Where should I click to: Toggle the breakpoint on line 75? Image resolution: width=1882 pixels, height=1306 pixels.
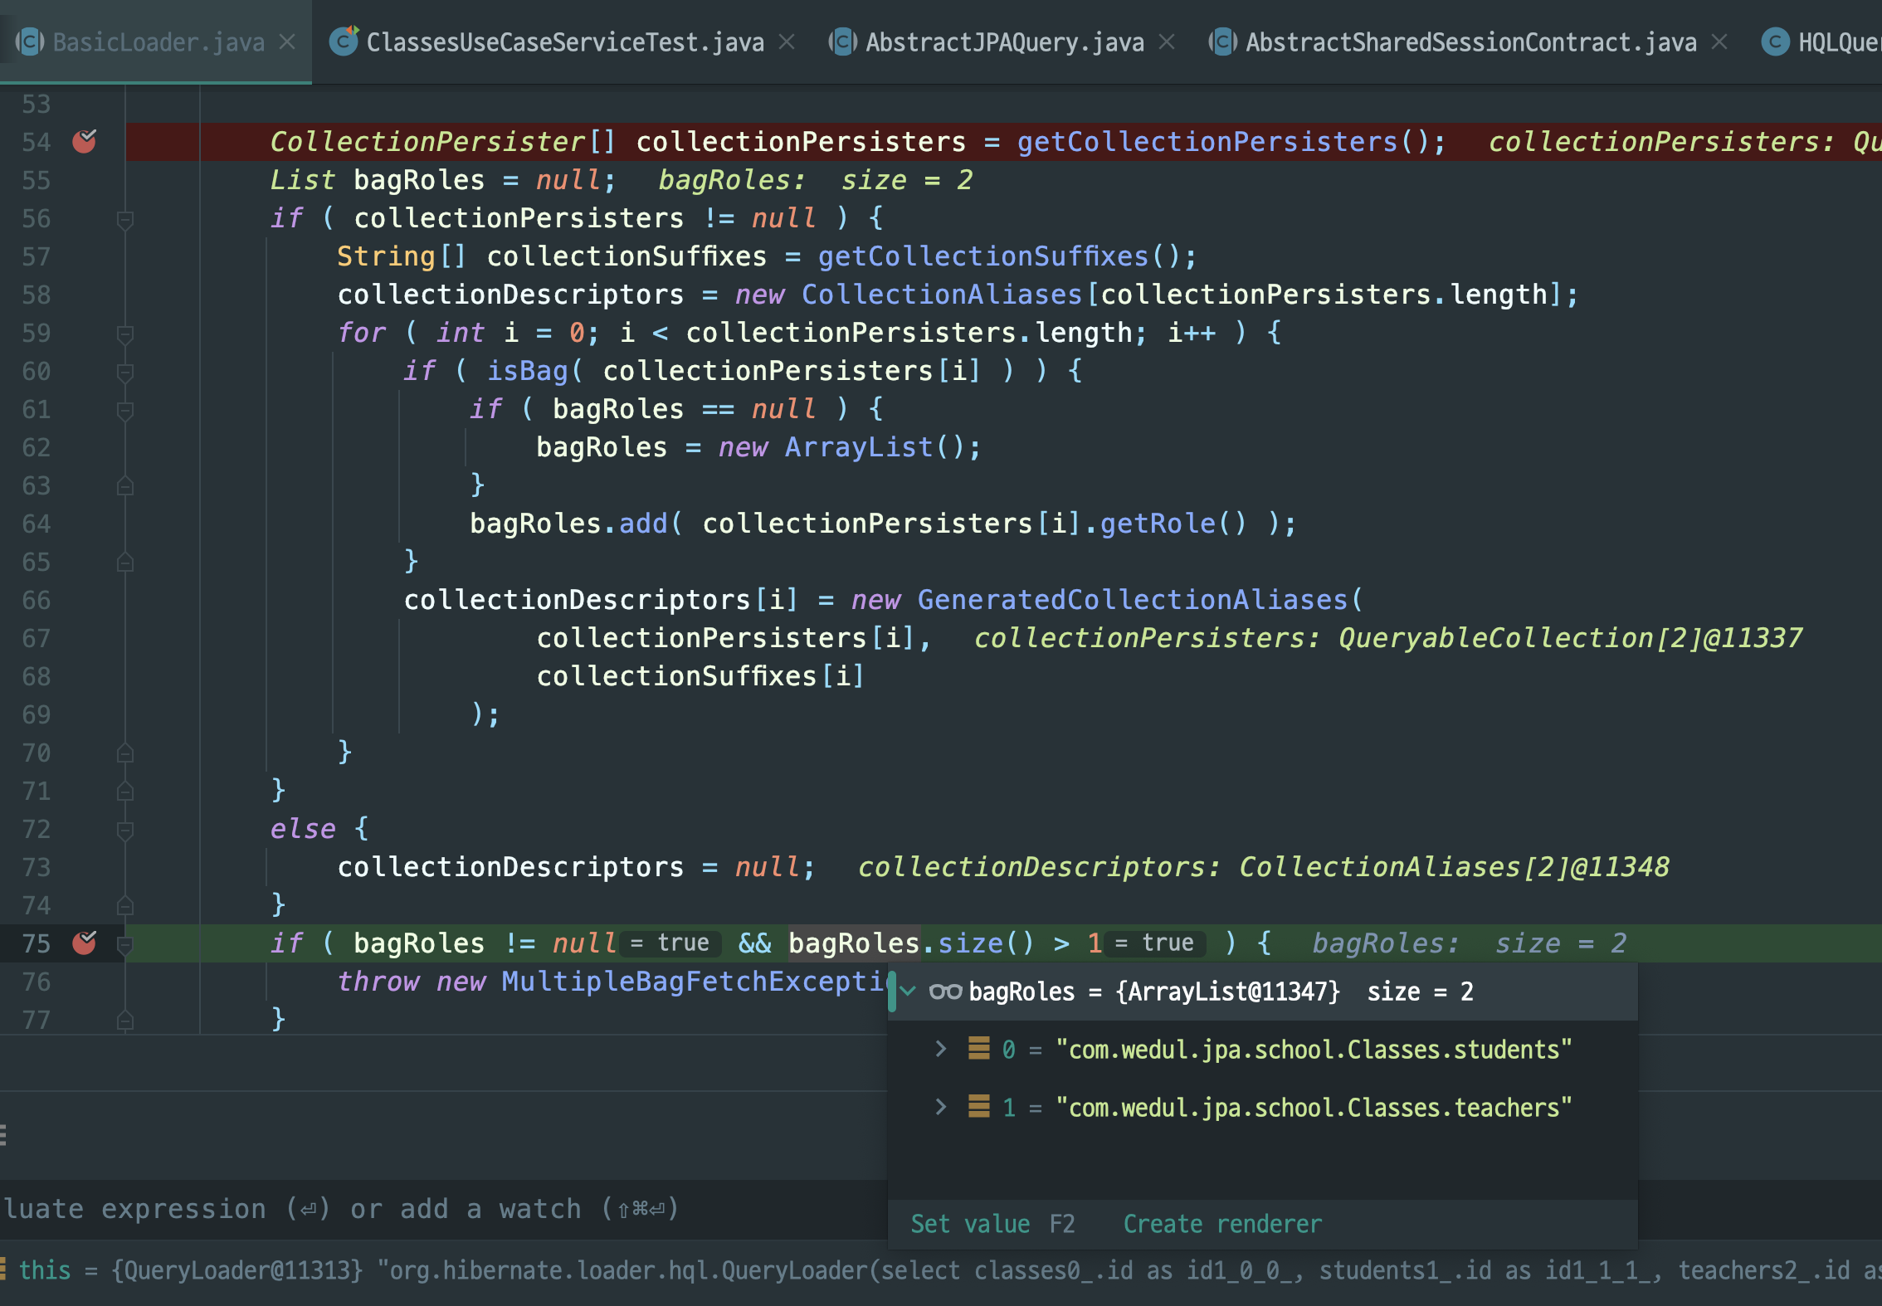pyautogui.click(x=84, y=943)
